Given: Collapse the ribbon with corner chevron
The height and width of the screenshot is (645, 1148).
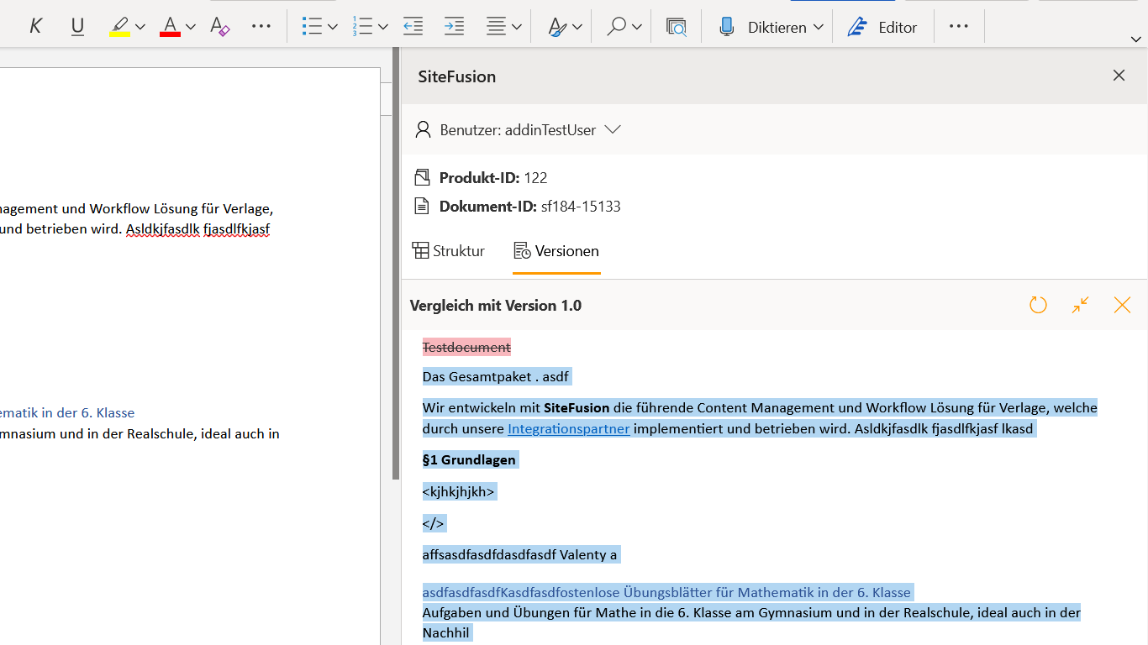Looking at the screenshot, I should 1136,39.
